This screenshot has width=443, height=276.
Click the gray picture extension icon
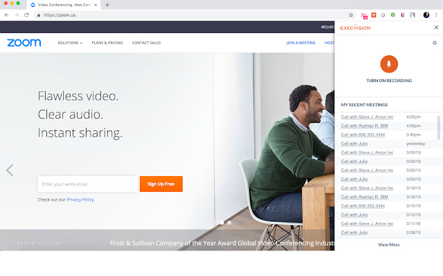click(x=413, y=15)
